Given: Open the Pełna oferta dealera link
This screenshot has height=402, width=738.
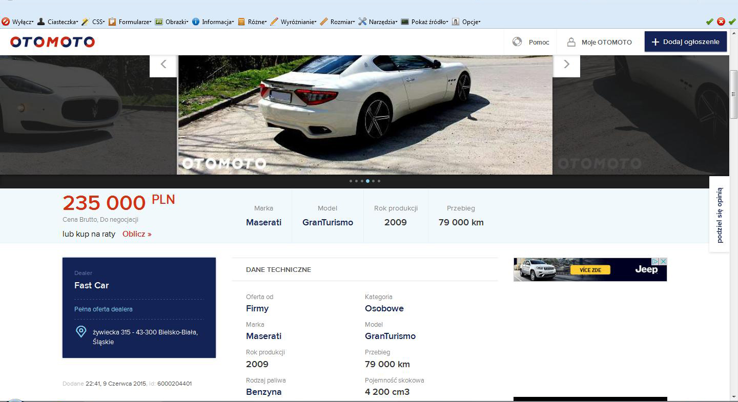Looking at the screenshot, I should pos(104,309).
